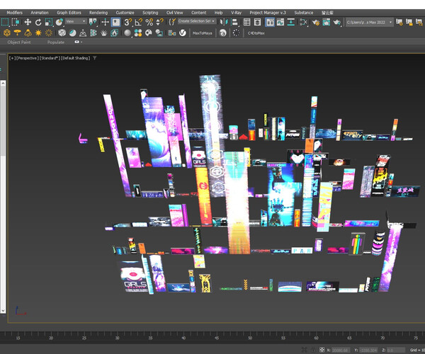Open Rendered Frame Window icon
This screenshot has height=354, width=425.
tap(326, 22)
